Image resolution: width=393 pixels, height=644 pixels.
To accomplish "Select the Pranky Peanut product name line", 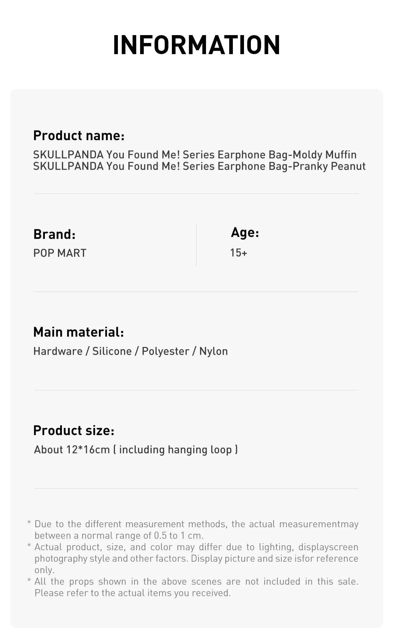I will tap(199, 166).
